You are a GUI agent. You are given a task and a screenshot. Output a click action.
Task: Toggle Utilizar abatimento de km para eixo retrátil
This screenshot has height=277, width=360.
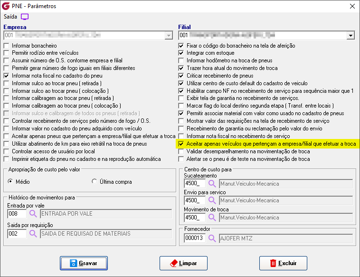click(x=7, y=144)
